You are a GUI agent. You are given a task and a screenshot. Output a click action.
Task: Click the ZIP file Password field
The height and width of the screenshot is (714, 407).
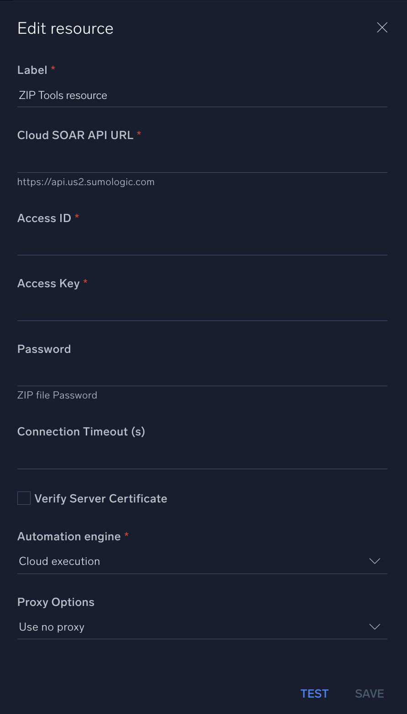click(202, 375)
